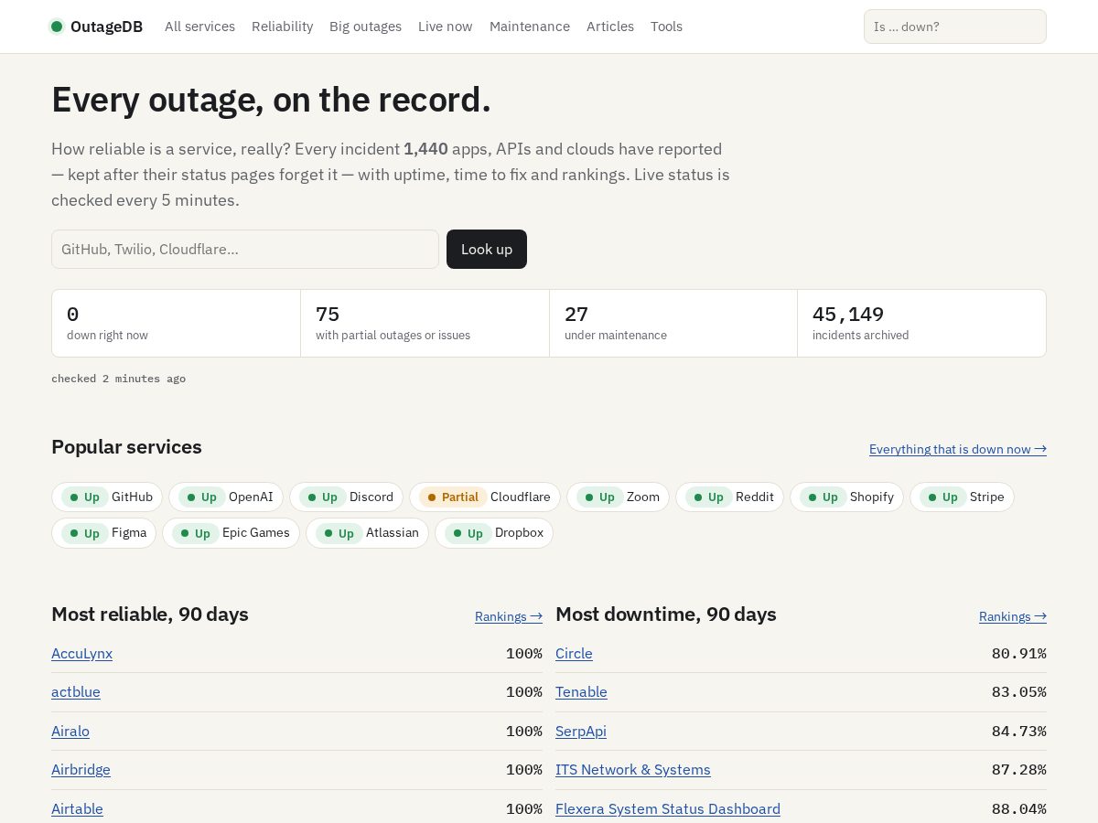Image resolution: width=1098 pixels, height=823 pixels.
Task: Click 'Every outage, on the record.' headline
Action: pyautogui.click(x=271, y=99)
